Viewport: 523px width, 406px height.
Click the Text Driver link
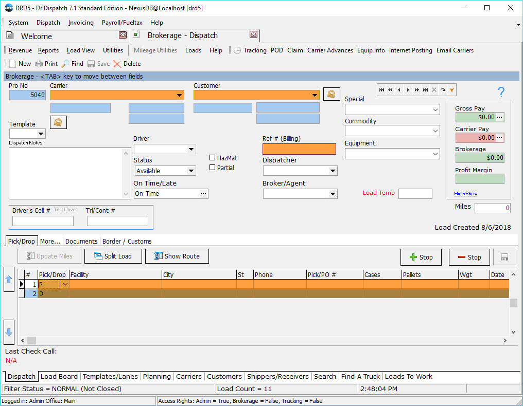point(65,210)
